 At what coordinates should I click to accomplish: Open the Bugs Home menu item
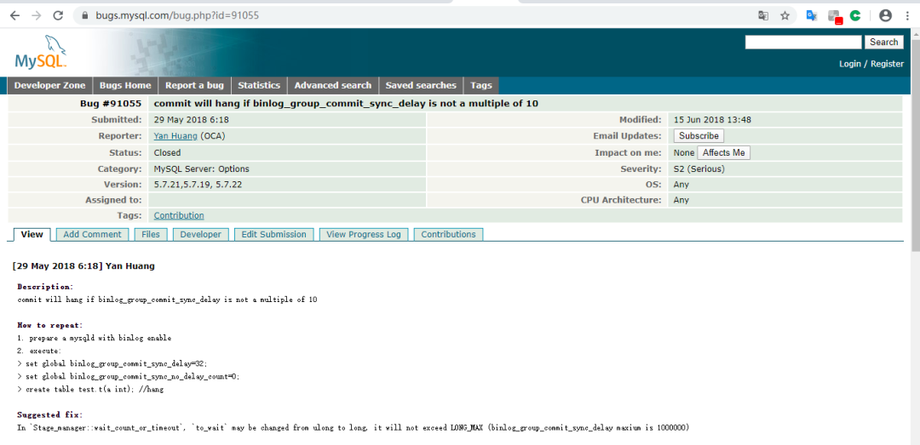point(125,86)
